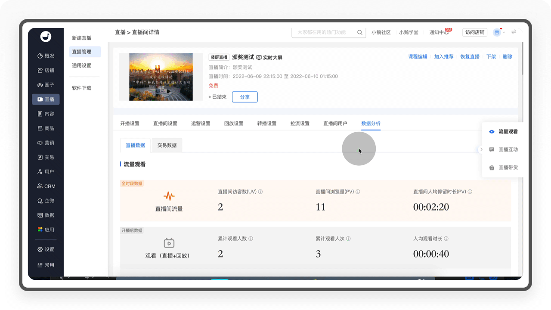Open 企微 section in sidebar

(x=46, y=201)
